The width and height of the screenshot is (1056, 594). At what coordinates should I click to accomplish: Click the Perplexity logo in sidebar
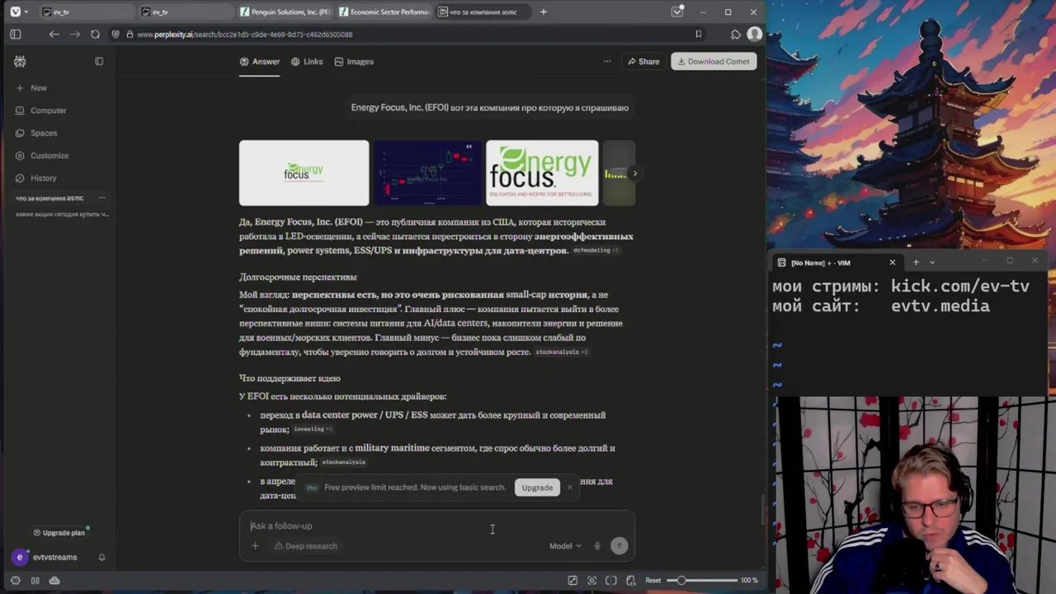pyautogui.click(x=20, y=61)
